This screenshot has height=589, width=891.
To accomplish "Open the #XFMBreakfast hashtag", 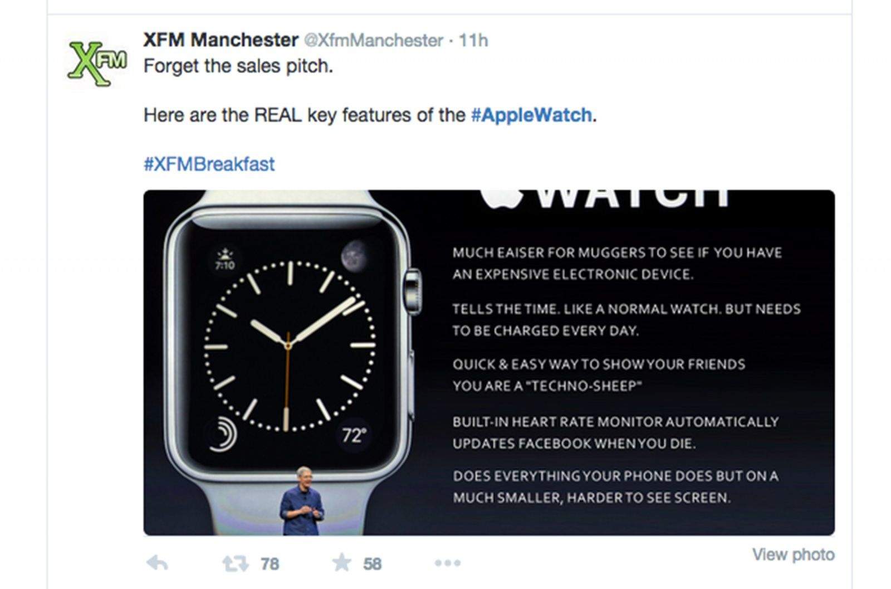I will click(209, 164).
